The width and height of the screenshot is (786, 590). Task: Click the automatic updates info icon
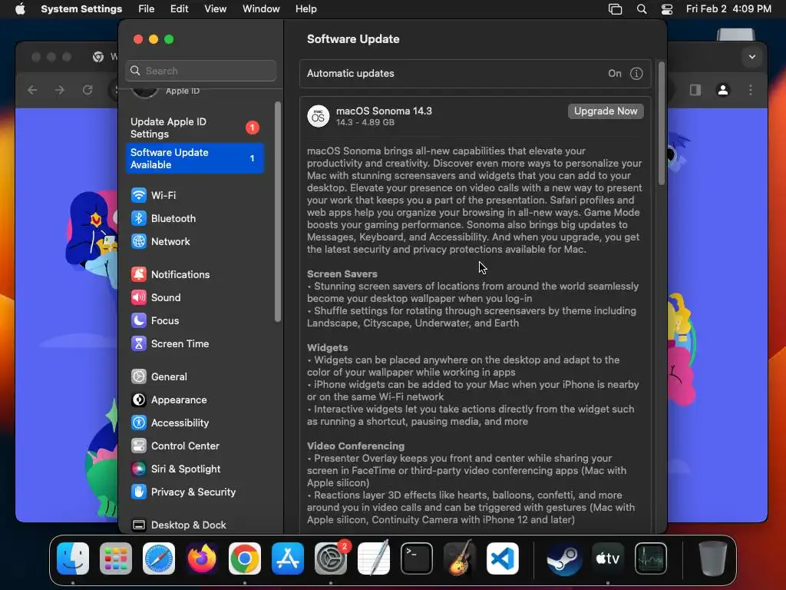tap(636, 73)
